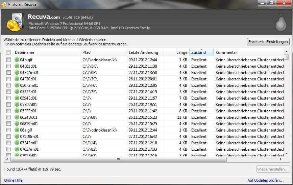Open the Online Hilfe link
Viewport: 293px width, 185px height.
click(13, 180)
